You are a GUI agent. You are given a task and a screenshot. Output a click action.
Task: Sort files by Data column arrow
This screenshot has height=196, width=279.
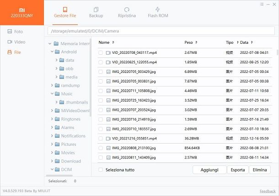(252, 42)
